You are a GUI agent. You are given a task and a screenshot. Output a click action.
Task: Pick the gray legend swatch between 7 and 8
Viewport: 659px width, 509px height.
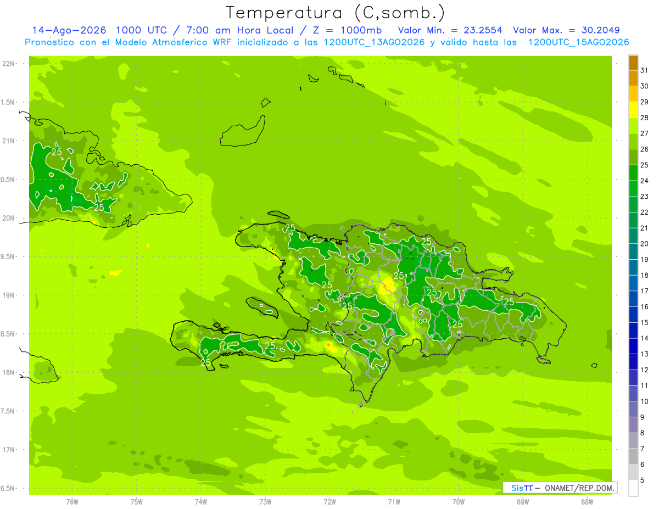coord(633,441)
